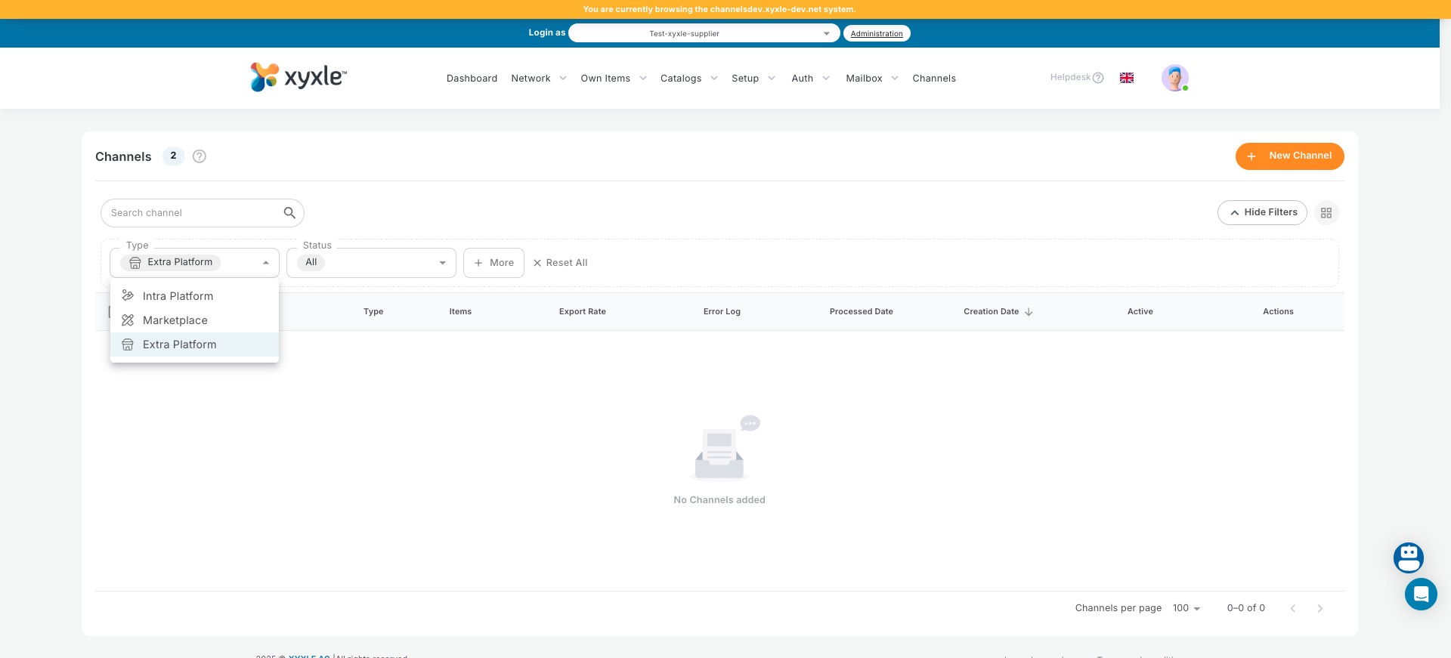Select Intra Platform type option
The image size is (1451, 658).
[178, 296]
